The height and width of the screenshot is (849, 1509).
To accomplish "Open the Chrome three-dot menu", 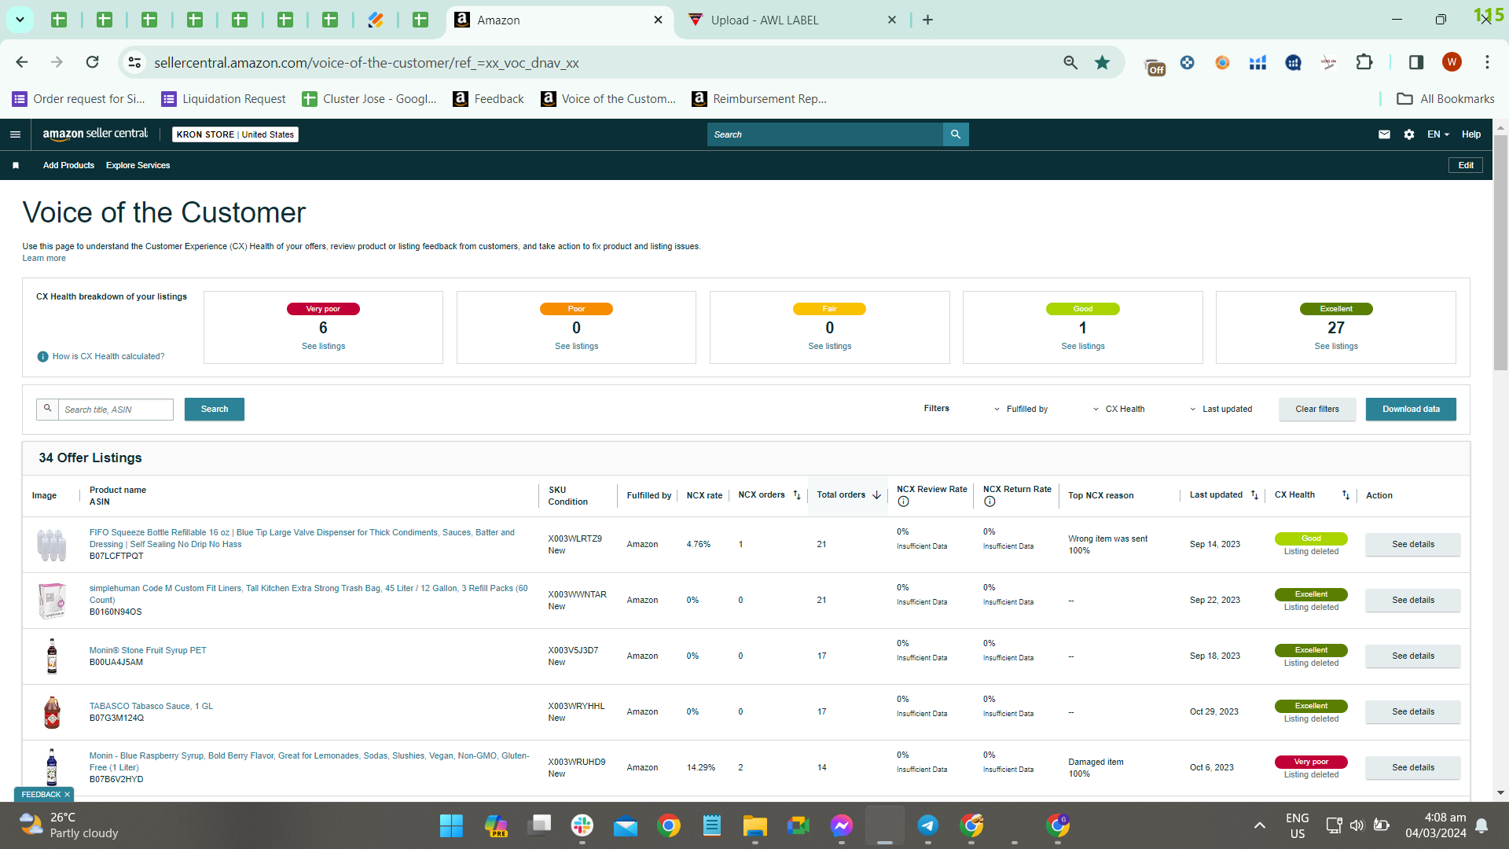I will [1487, 62].
